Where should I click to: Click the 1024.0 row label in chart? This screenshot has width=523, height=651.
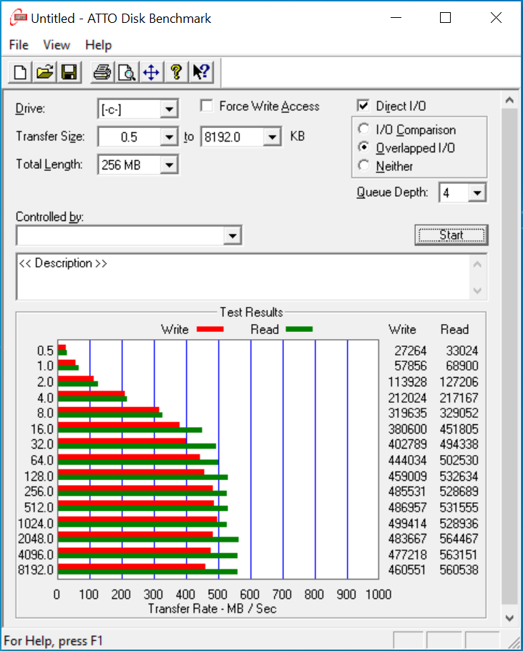(36, 523)
